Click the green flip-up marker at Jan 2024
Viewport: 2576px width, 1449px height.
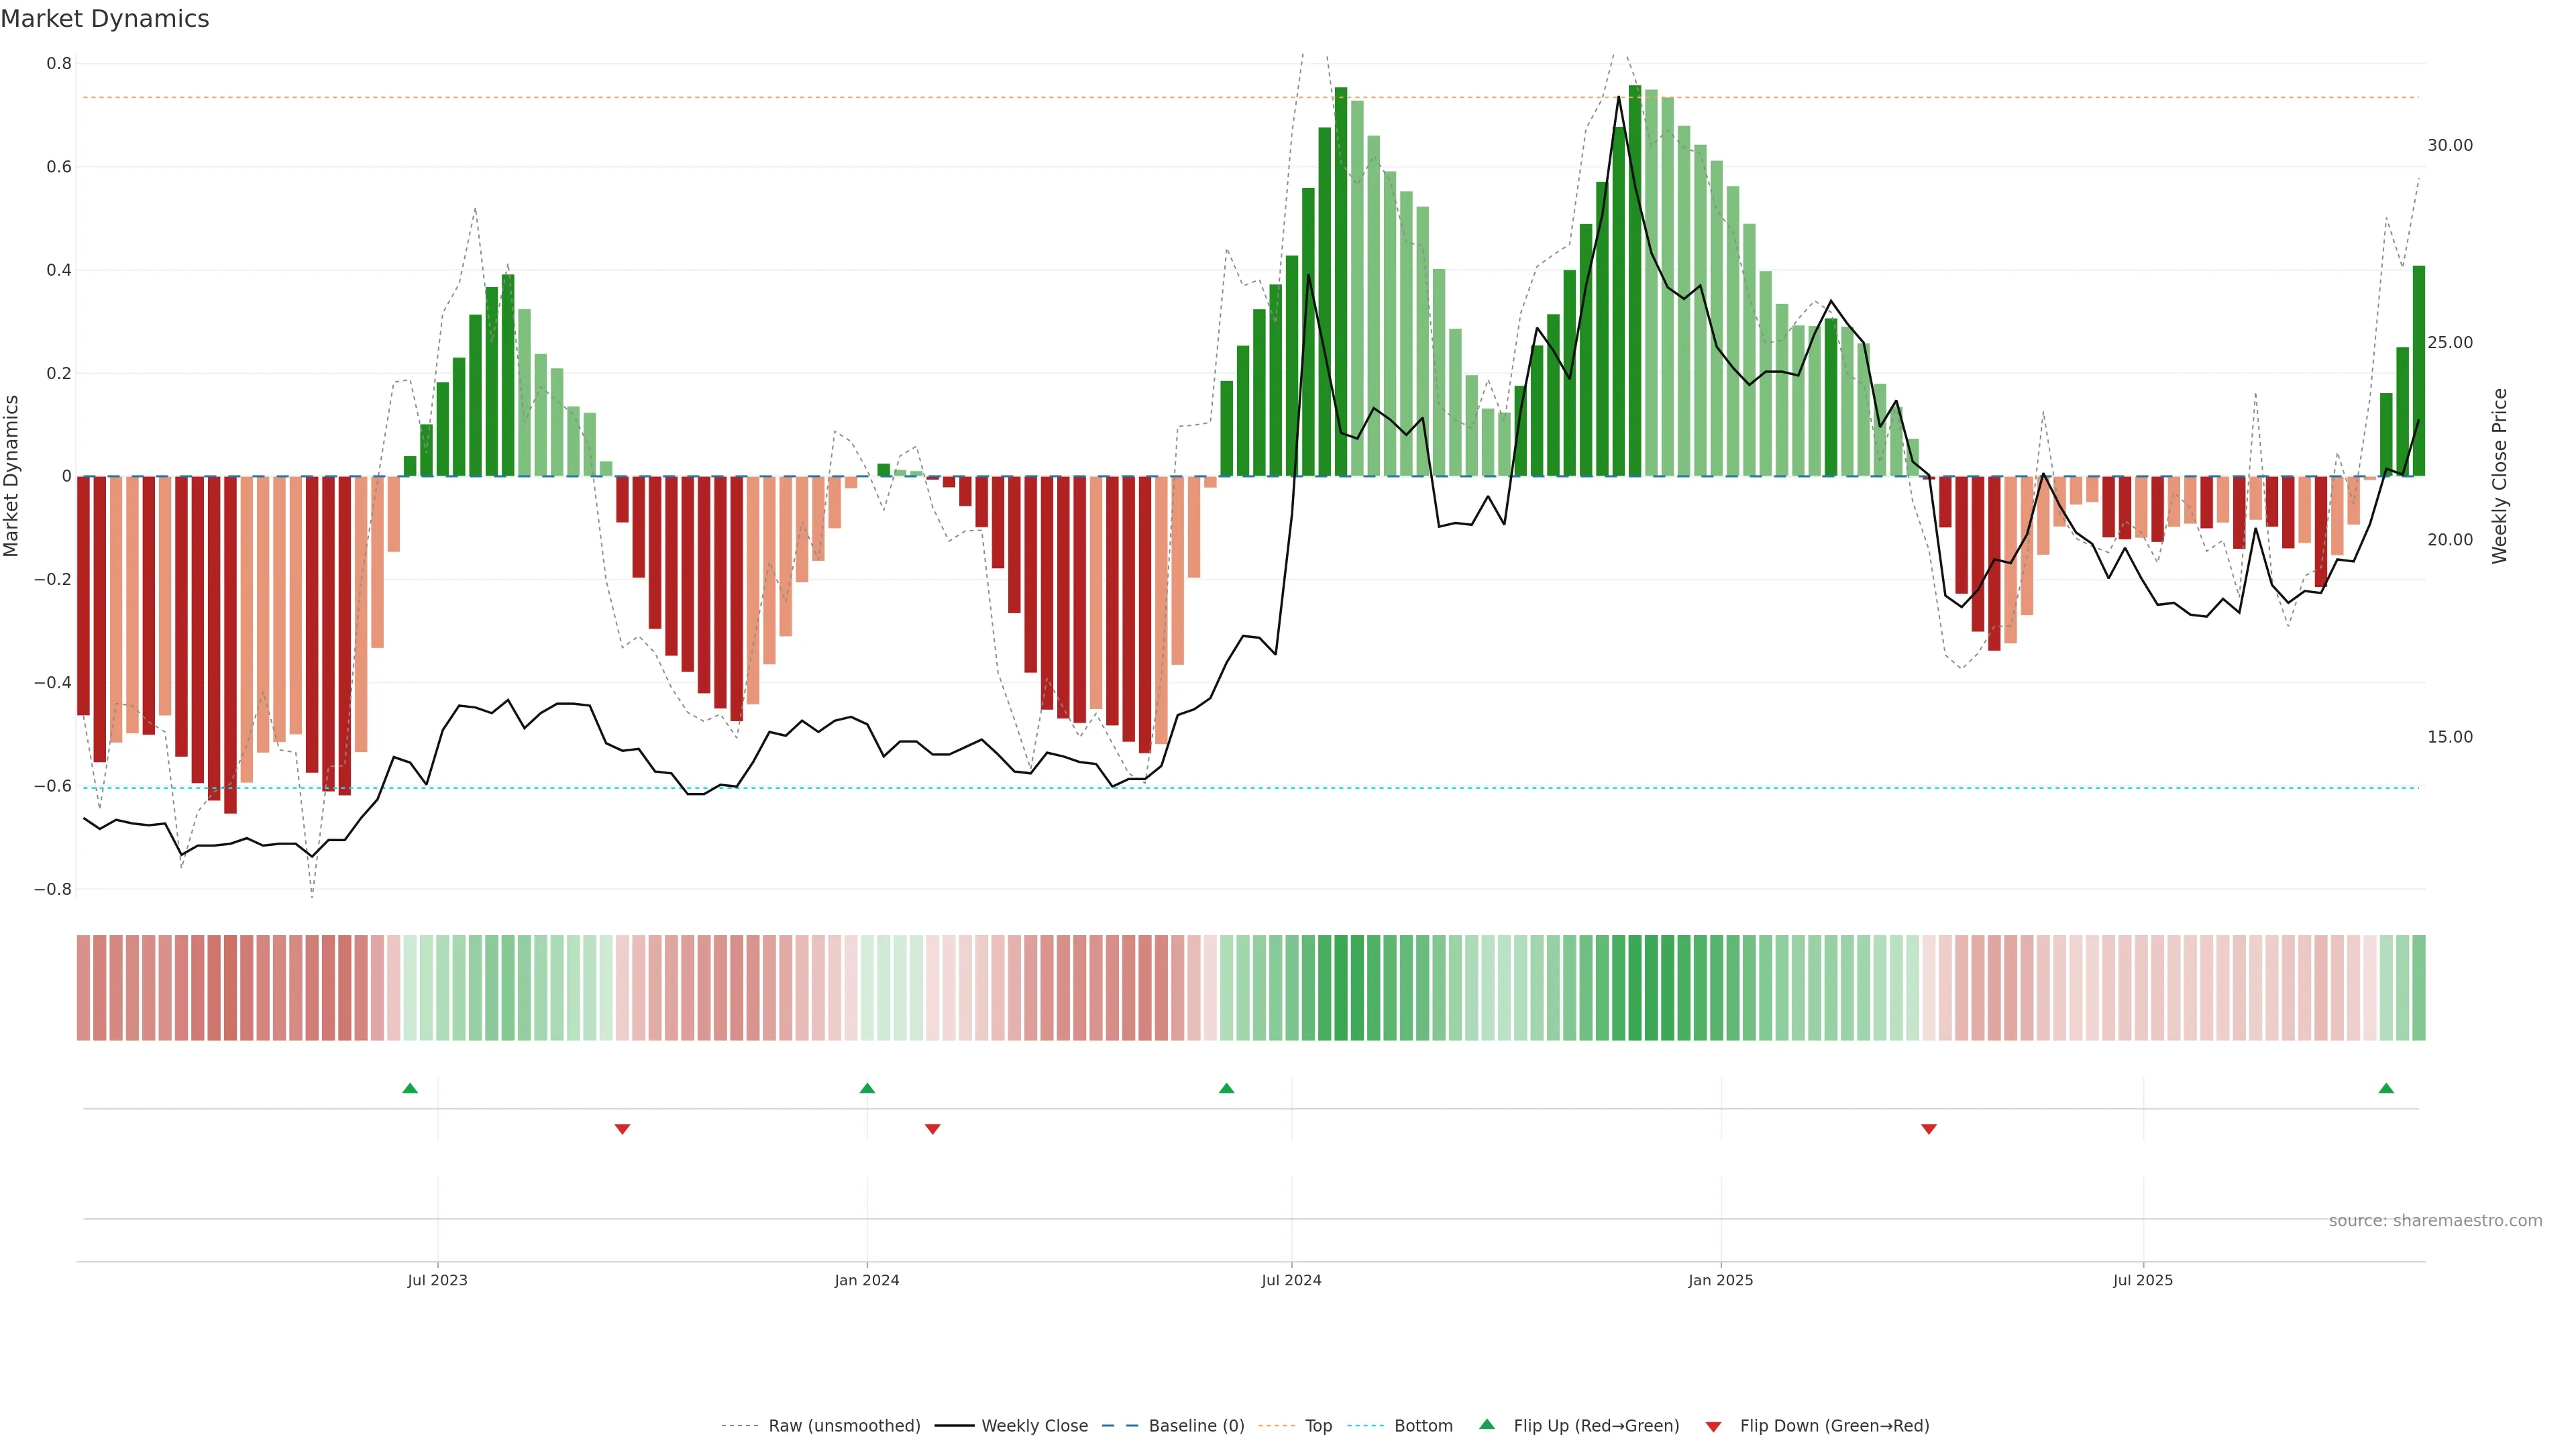(867, 1088)
